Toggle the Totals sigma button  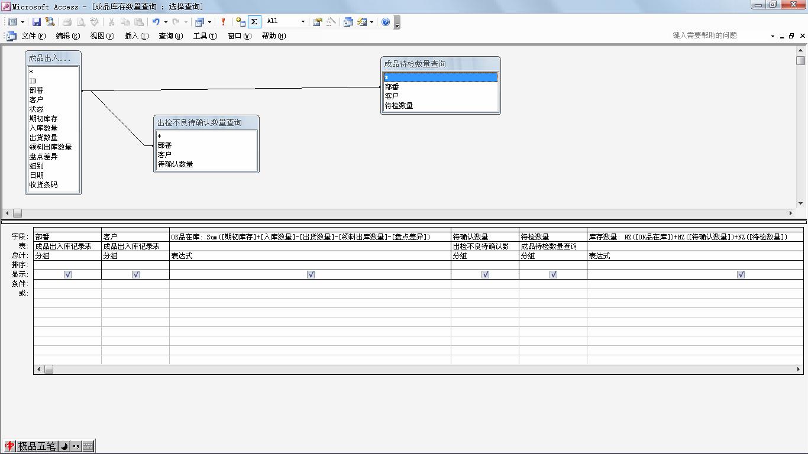pyautogui.click(x=254, y=22)
